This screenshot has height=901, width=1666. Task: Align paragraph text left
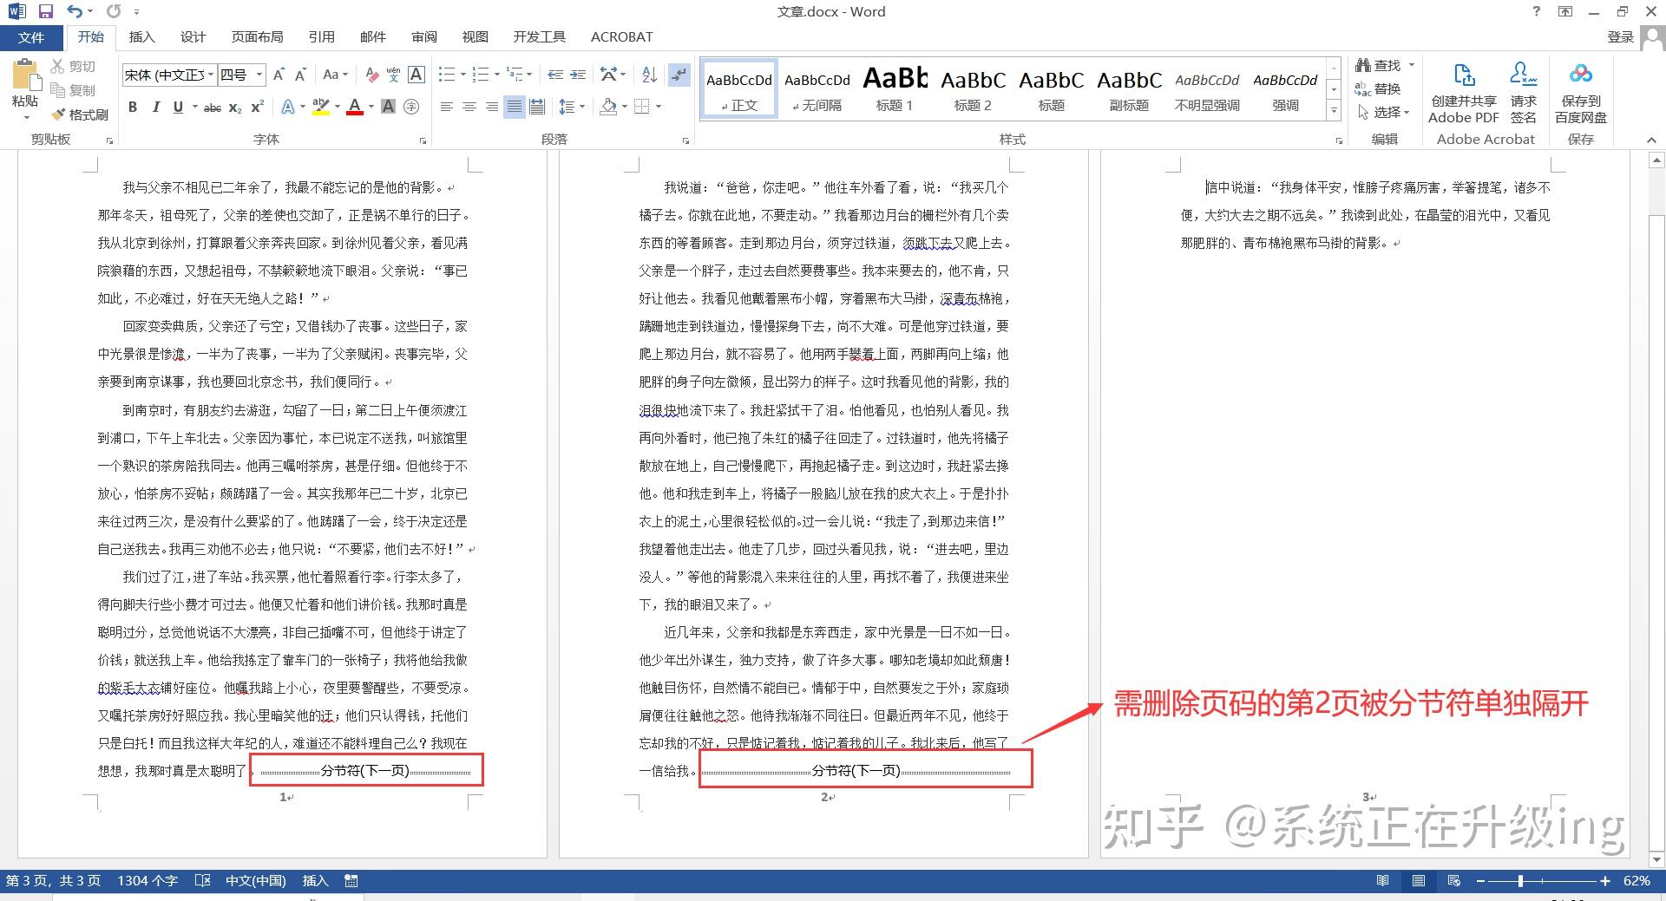tap(447, 107)
